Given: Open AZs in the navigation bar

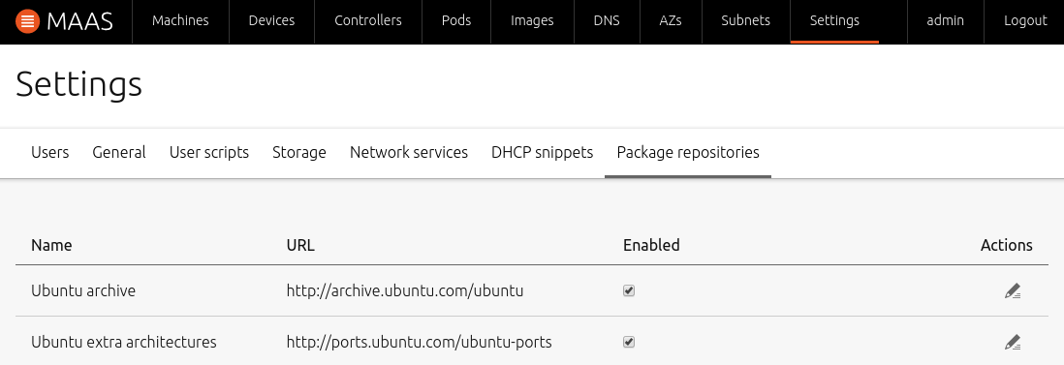Looking at the screenshot, I should [x=671, y=21].
